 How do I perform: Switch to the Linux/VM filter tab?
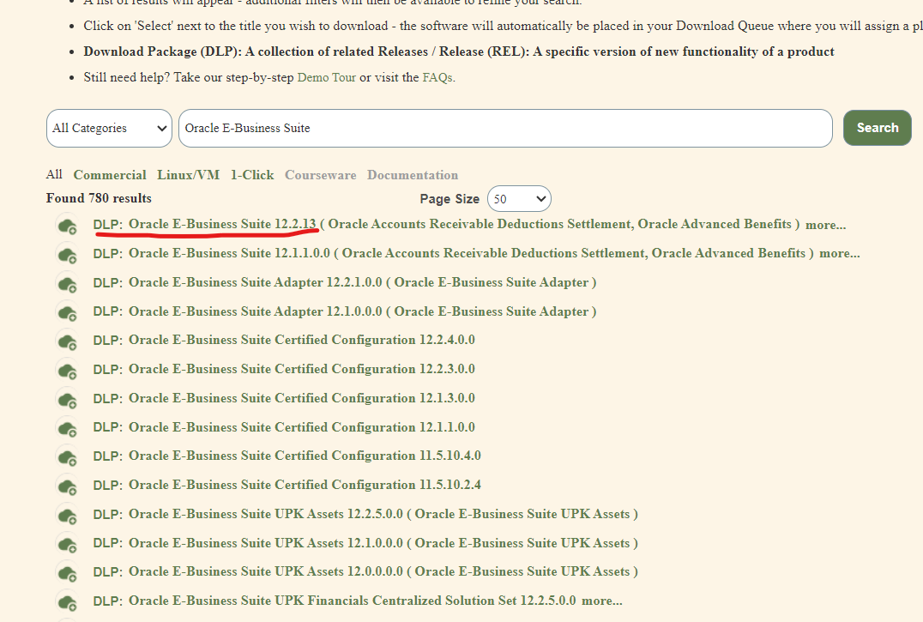coord(188,175)
